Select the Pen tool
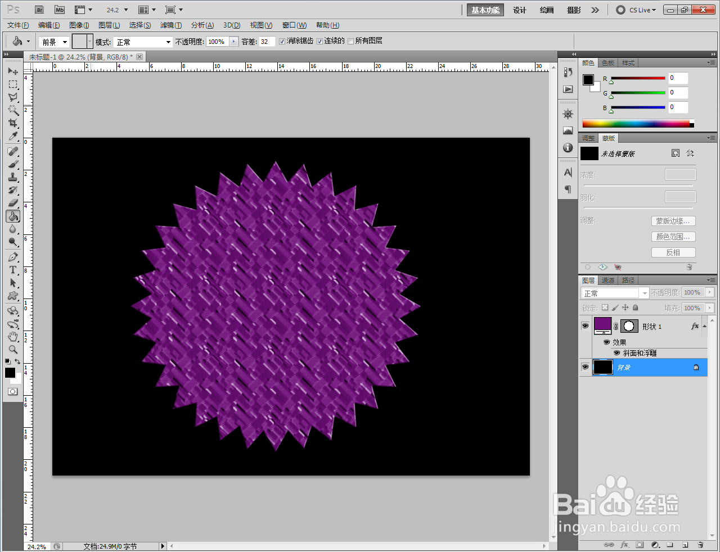 [13, 257]
